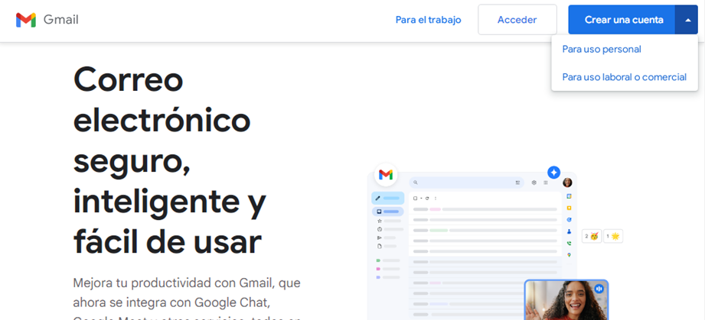Click the Gmail logo in the header
This screenshot has height=320, width=705.
point(47,20)
